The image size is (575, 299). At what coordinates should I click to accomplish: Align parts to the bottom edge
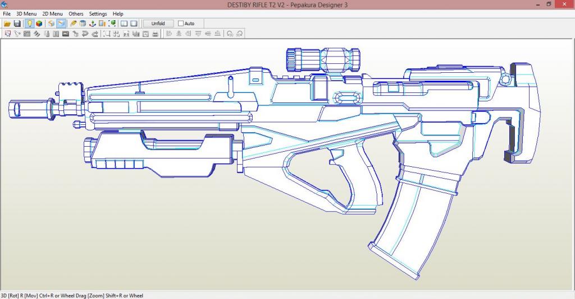point(218,34)
